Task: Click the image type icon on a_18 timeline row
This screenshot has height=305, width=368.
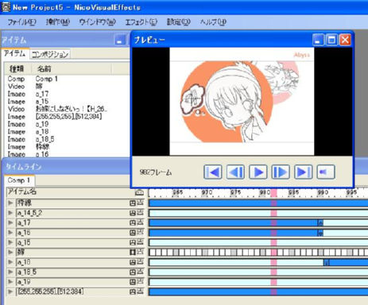Action: (x=133, y=262)
